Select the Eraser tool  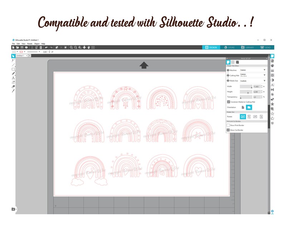coord(13,87)
